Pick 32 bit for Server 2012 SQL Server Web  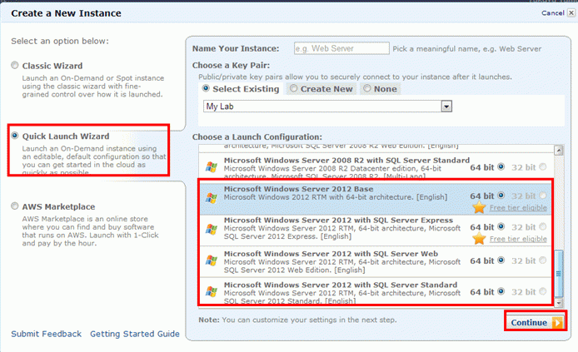click(543, 260)
